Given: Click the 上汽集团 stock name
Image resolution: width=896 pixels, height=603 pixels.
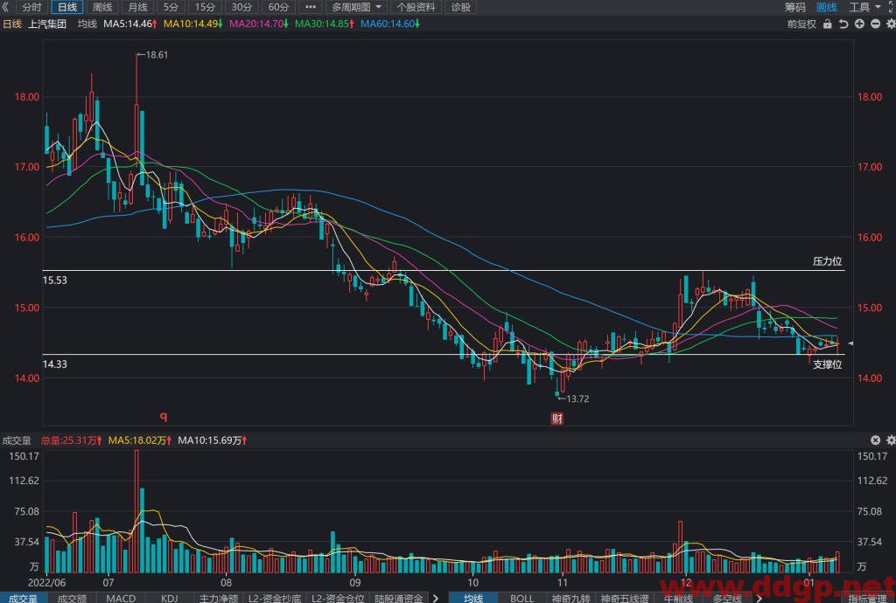Looking at the screenshot, I should pos(47,24).
